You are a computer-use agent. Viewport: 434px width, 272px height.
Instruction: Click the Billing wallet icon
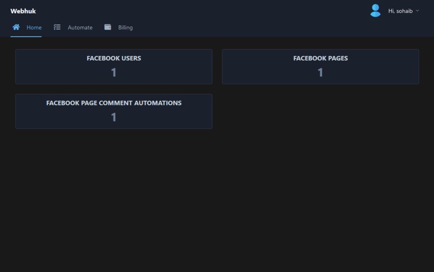click(x=108, y=27)
